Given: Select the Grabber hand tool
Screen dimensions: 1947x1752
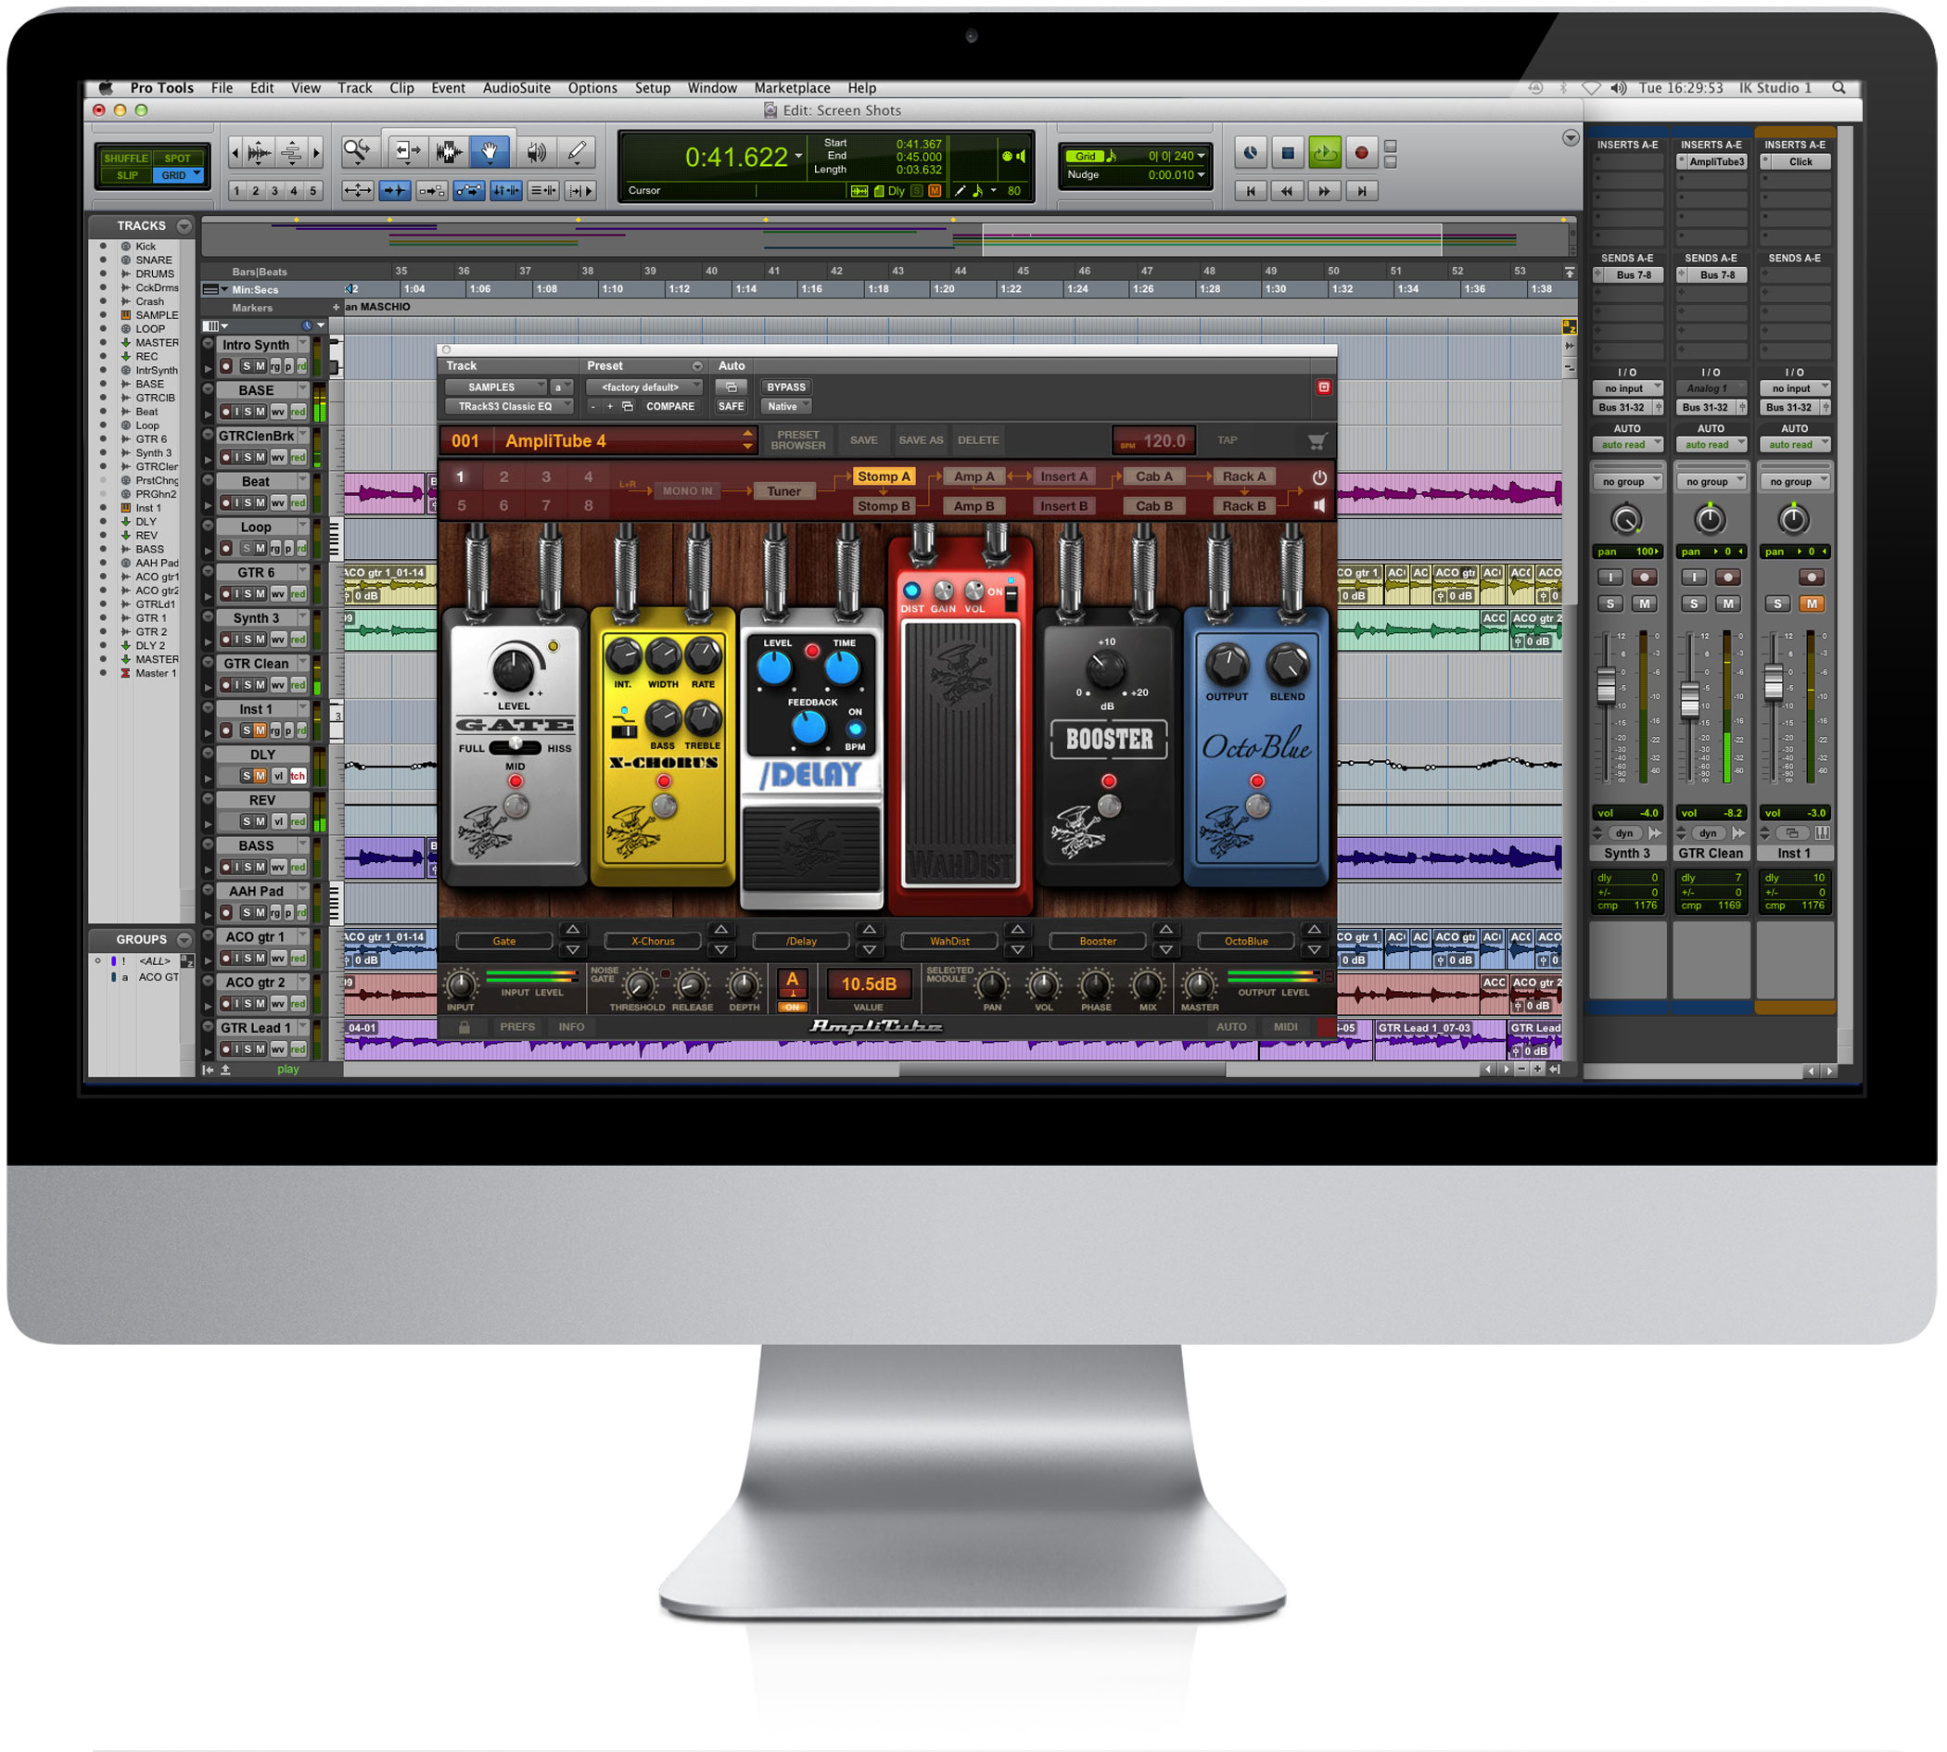Looking at the screenshot, I should 490,152.
